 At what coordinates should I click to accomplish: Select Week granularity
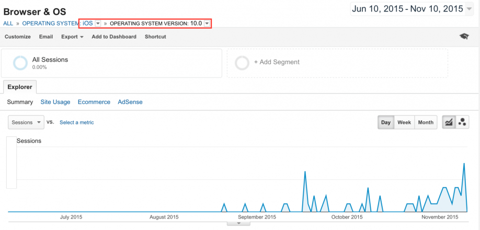point(404,122)
